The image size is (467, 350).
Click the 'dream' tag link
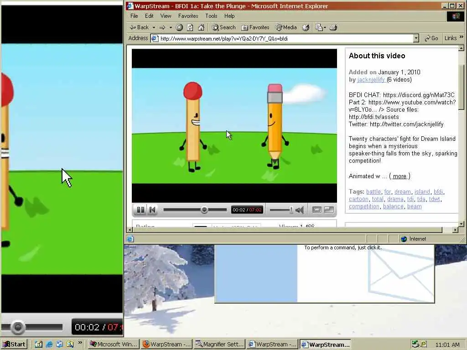click(403, 192)
